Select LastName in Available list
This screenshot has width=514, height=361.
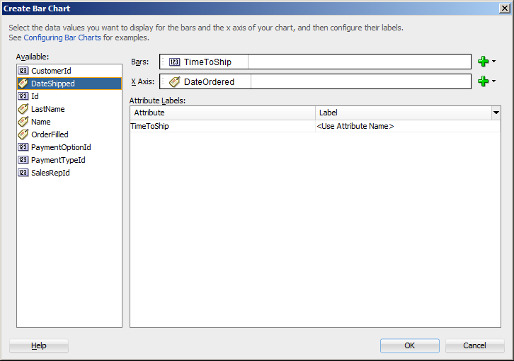[x=69, y=109]
